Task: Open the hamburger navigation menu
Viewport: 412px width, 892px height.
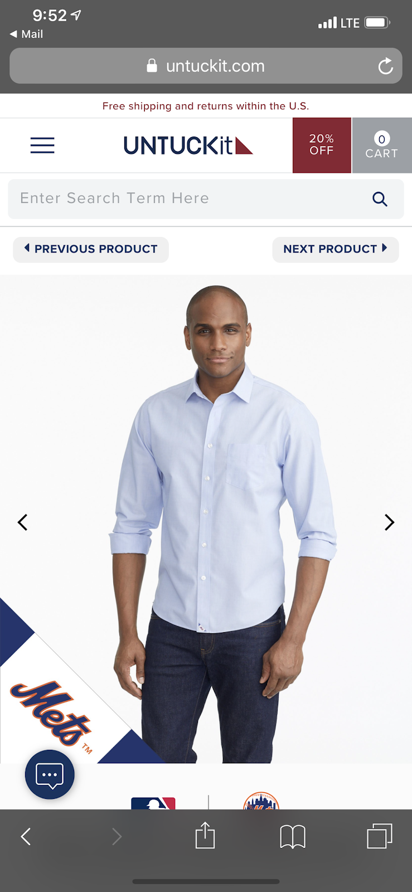Action: pyautogui.click(x=42, y=146)
